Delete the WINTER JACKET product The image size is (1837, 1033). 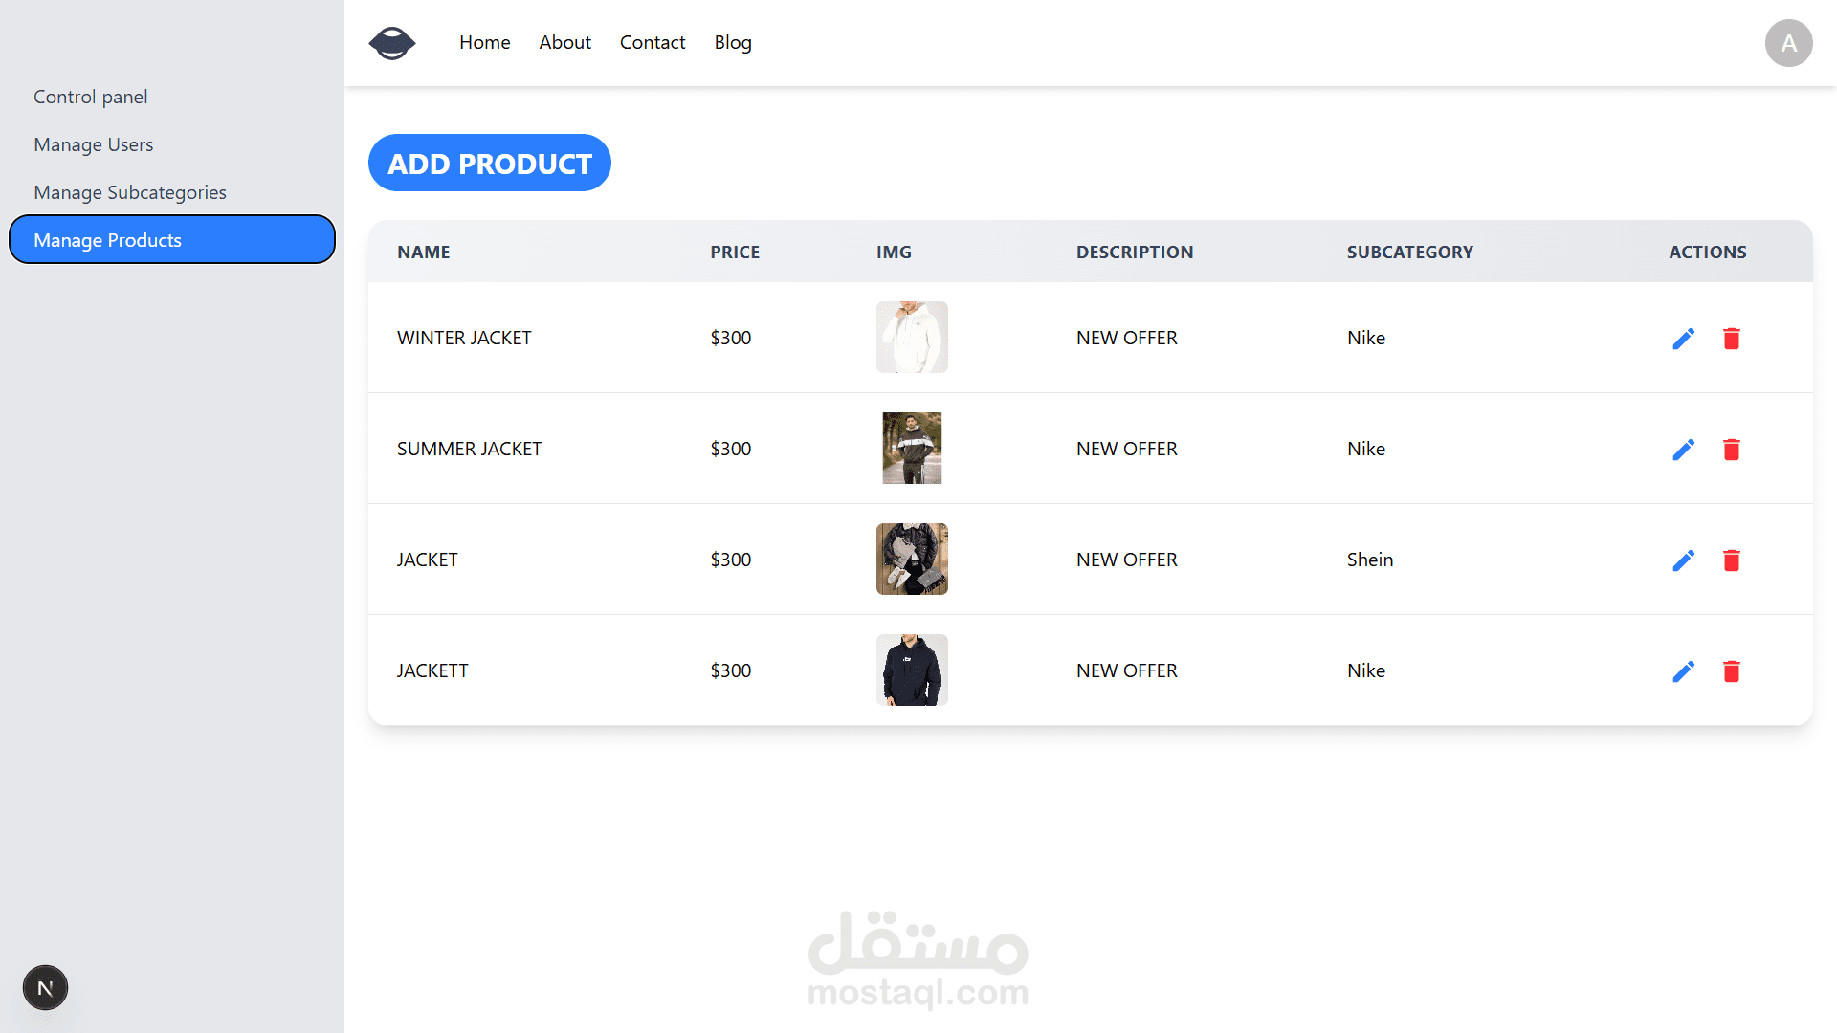1731,339
